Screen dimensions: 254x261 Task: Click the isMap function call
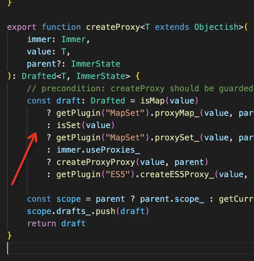pos(152,101)
